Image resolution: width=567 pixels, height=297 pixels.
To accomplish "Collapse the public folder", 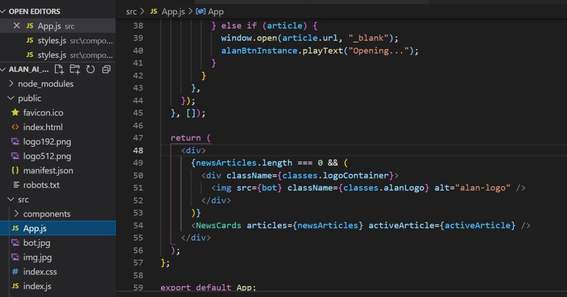I will (x=11, y=98).
